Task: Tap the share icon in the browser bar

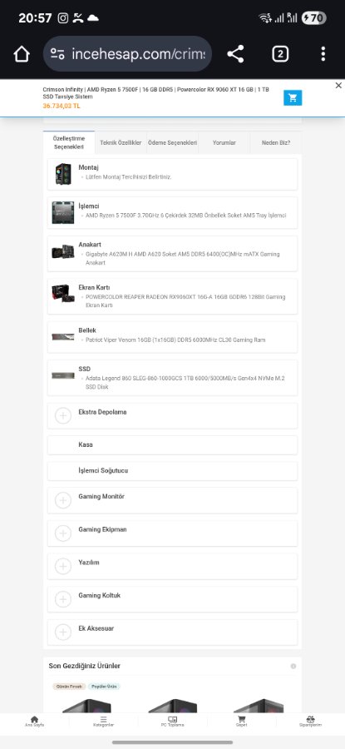Action: [236, 54]
